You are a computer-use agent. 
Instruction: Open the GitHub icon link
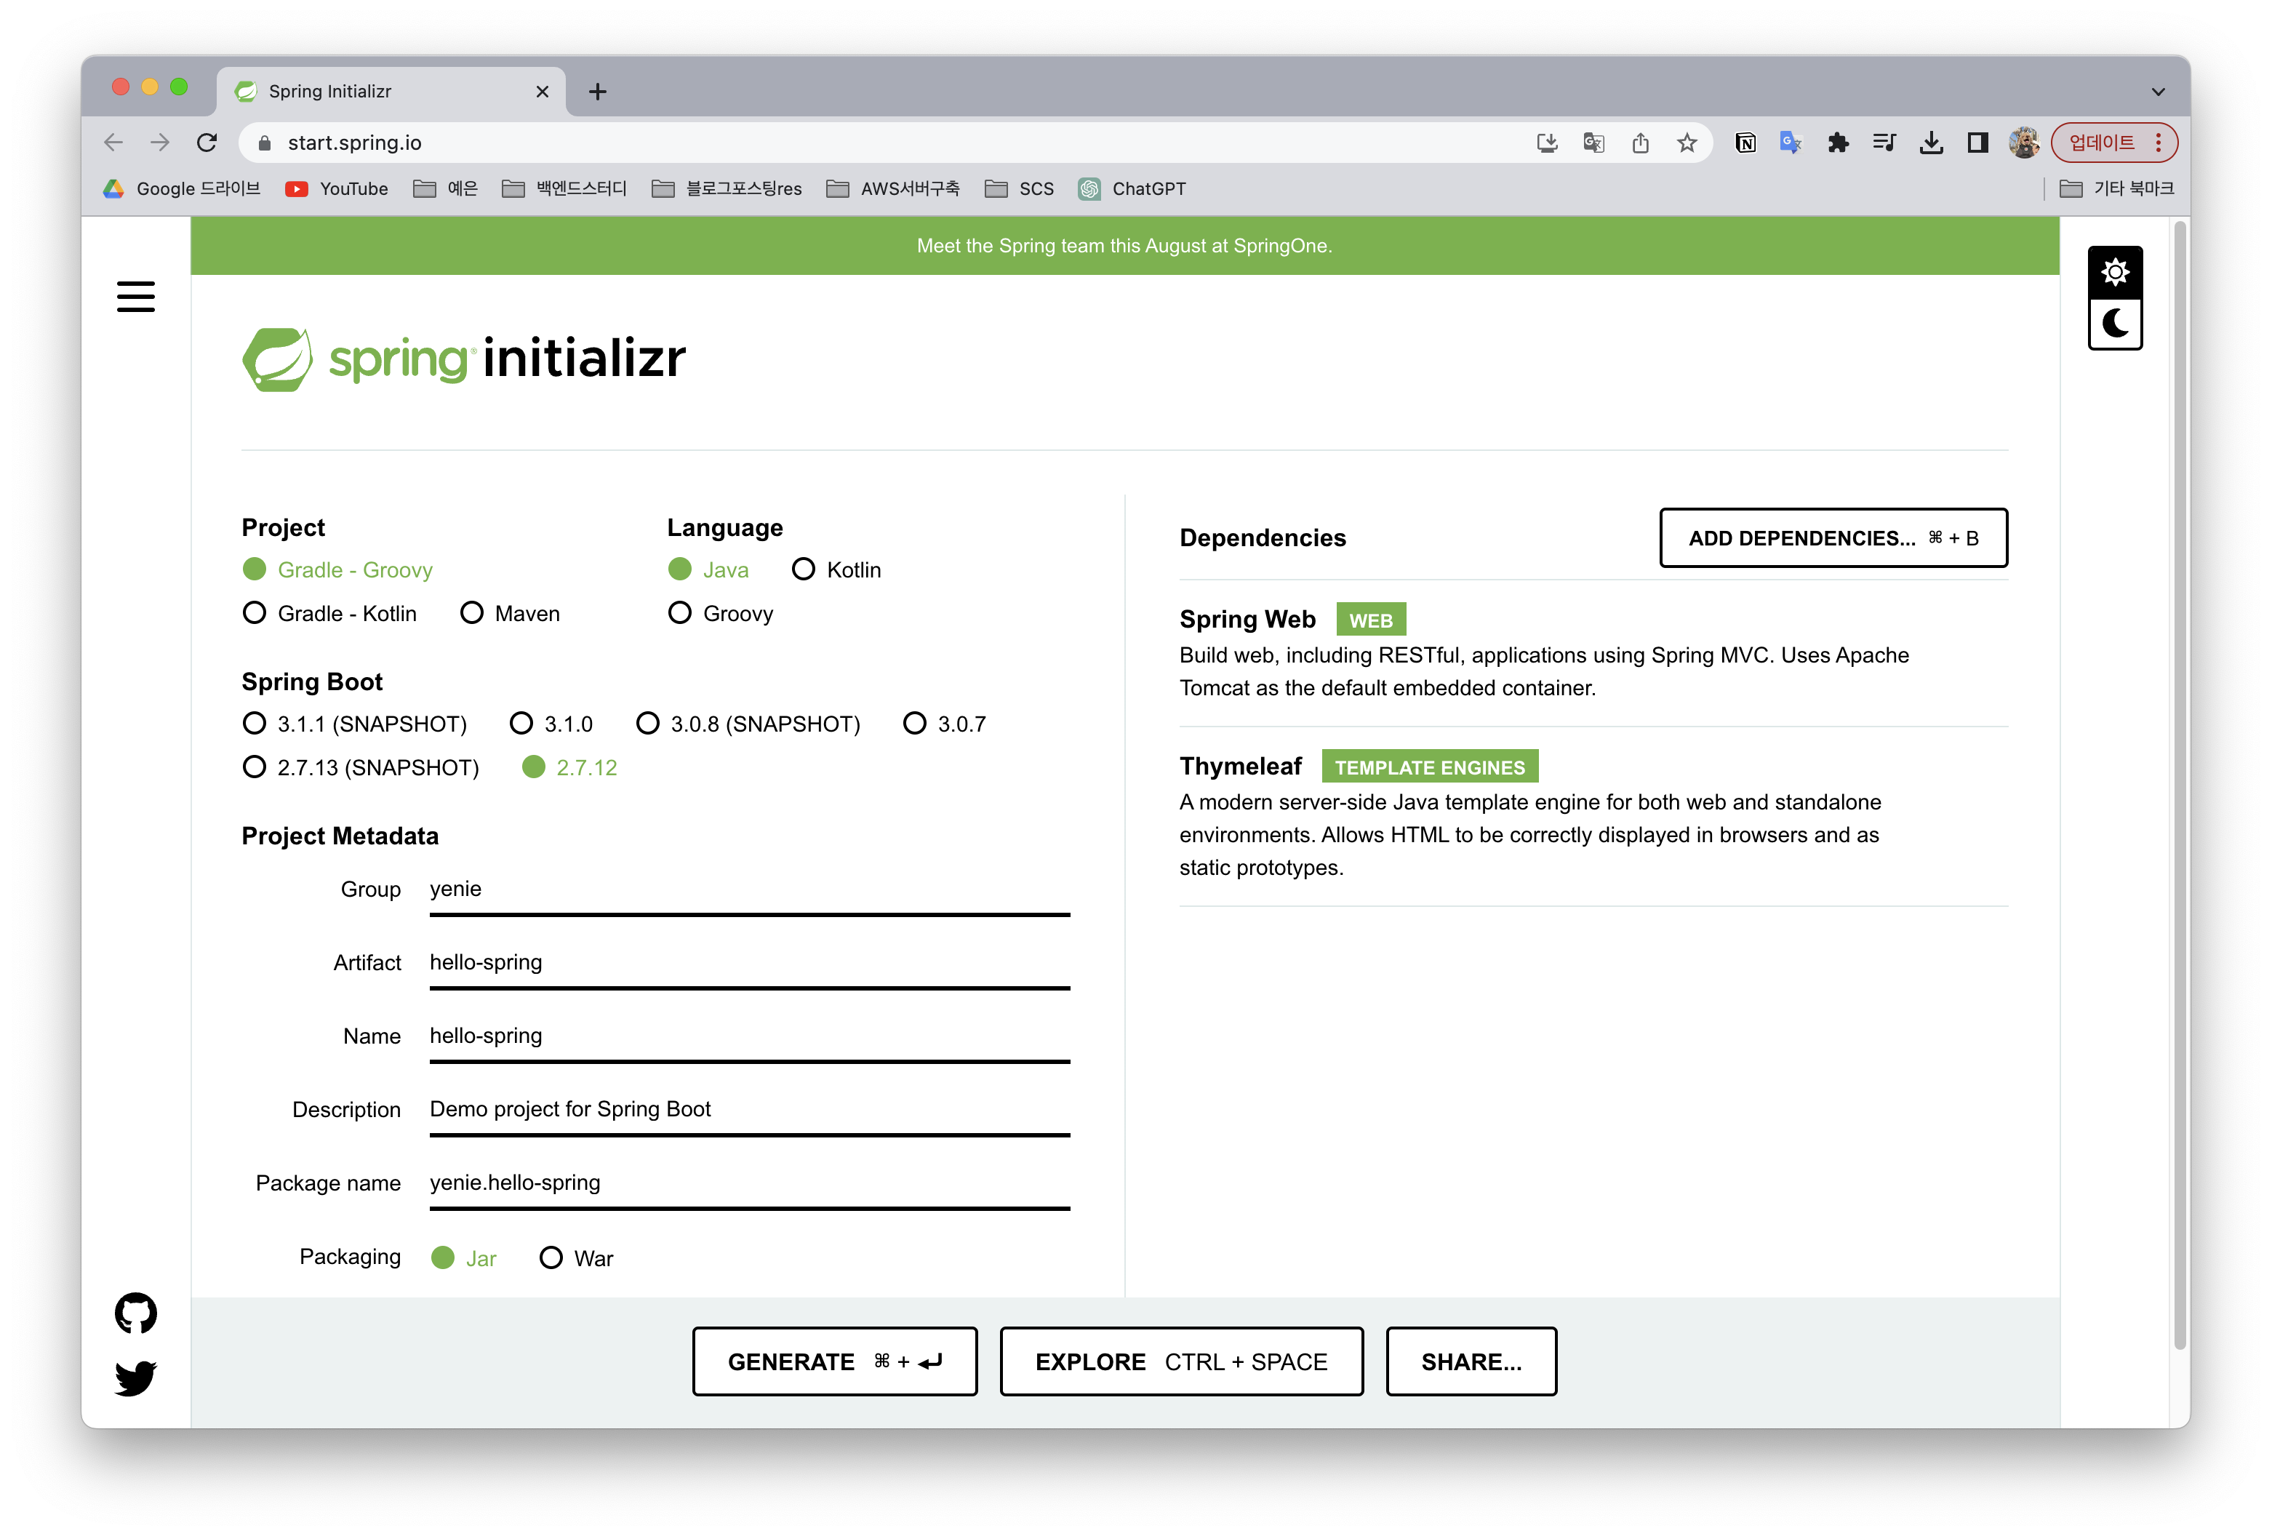[x=136, y=1313]
